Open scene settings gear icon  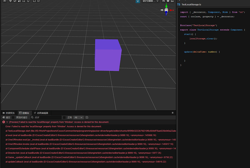[168, 1]
